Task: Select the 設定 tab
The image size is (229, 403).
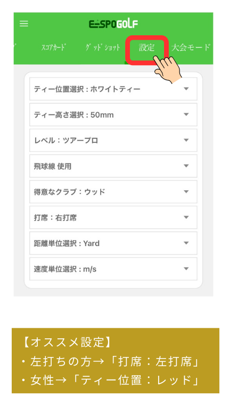Action: tap(147, 48)
